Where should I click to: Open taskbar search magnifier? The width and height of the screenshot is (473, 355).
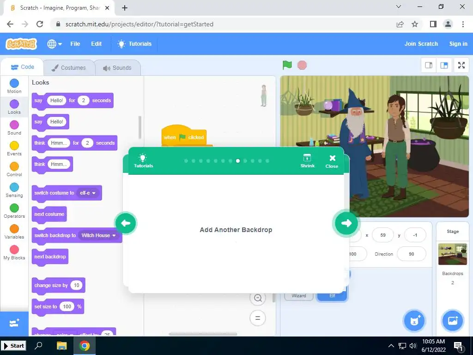[38, 346]
